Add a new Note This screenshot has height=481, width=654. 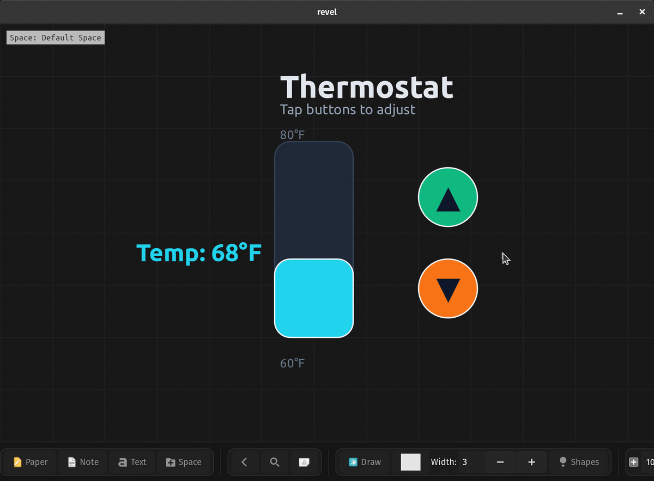point(83,462)
